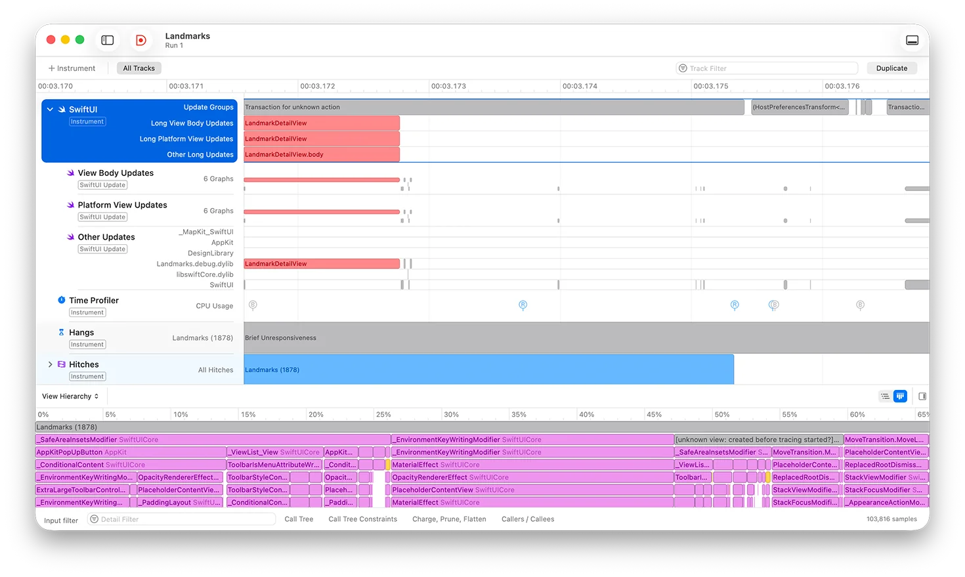Add a new instrument with + Instrument

click(x=72, y=68)
